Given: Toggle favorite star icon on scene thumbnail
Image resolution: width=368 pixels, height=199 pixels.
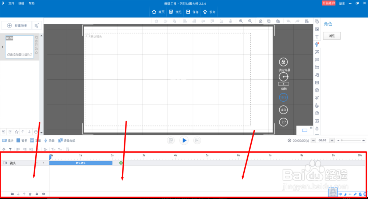Looking at the screenshot, I should coord(36,53).
